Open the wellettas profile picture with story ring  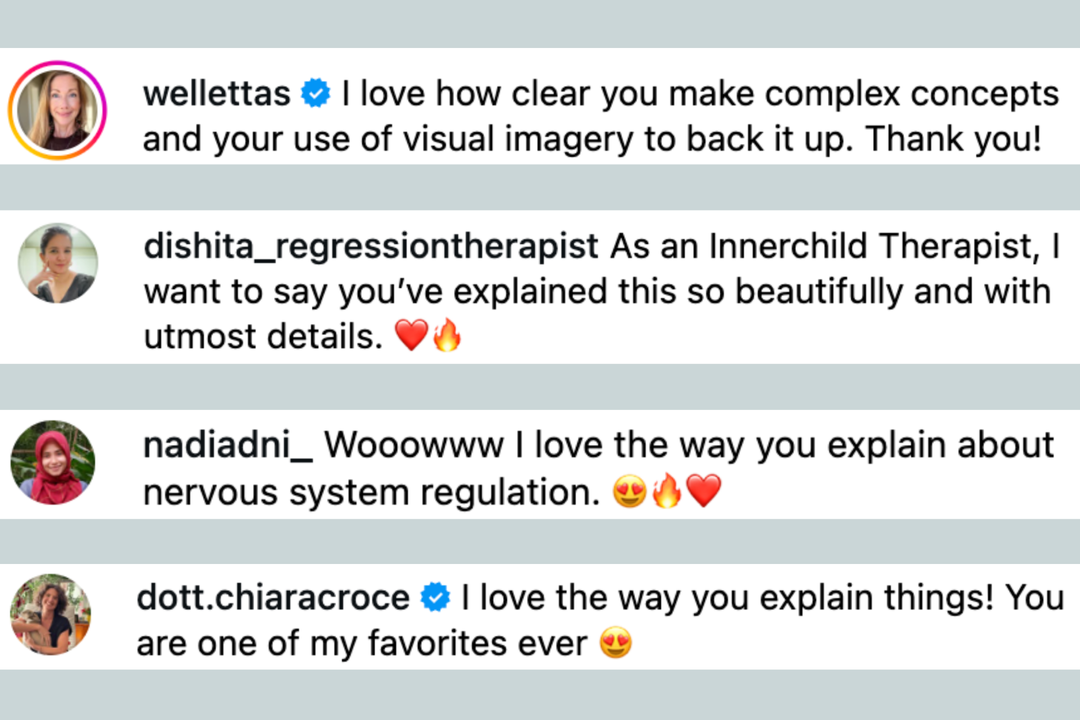(x=57, y=110)
